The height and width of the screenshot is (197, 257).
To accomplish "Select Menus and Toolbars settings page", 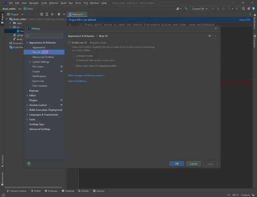I will coord(43,57).
